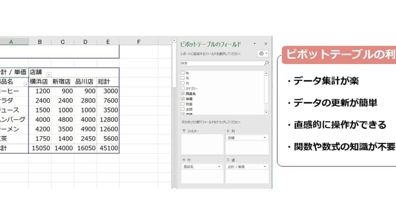396x222 pixels.
Task: Tick the 金額 field checkbox
Action: 183,109
